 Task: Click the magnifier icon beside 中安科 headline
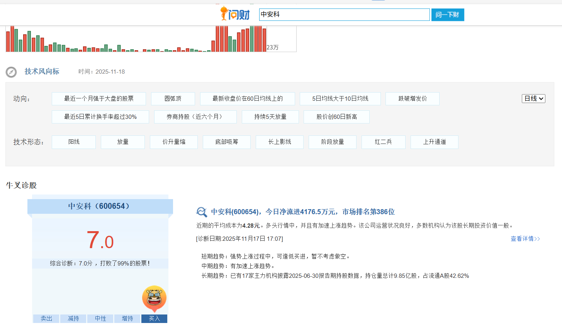pos(202,212)
